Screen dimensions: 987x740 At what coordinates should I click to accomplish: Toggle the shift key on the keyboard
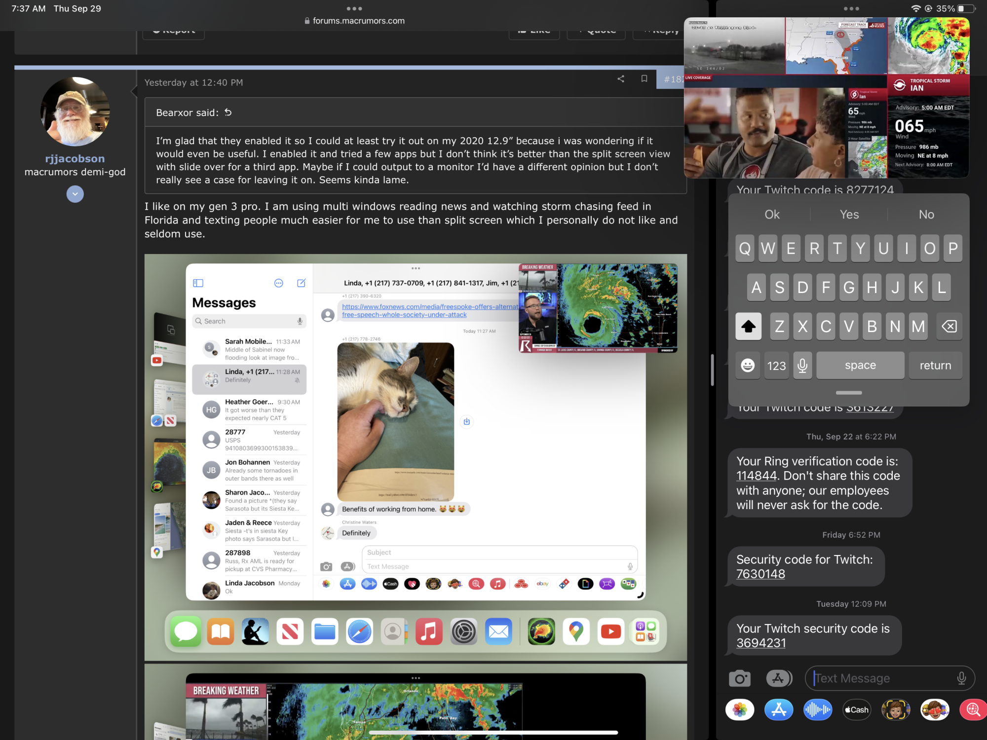[x=748, y=326]
